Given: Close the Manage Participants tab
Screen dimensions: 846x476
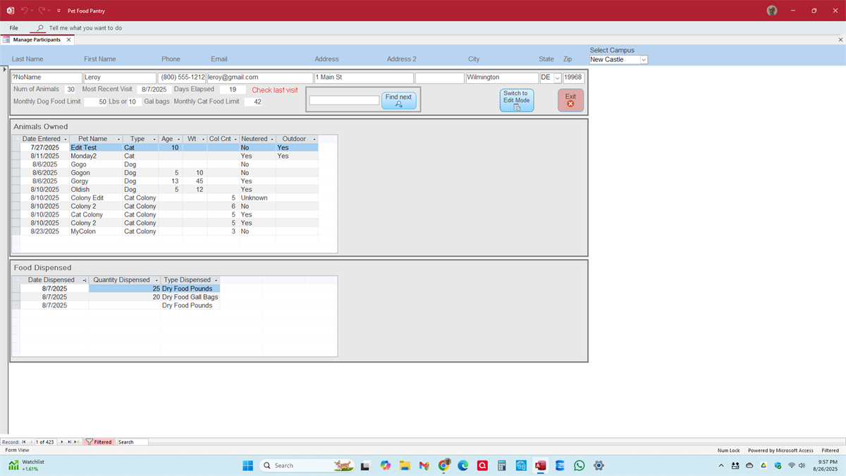Looking at the screenshot, I should coord(68,40).
